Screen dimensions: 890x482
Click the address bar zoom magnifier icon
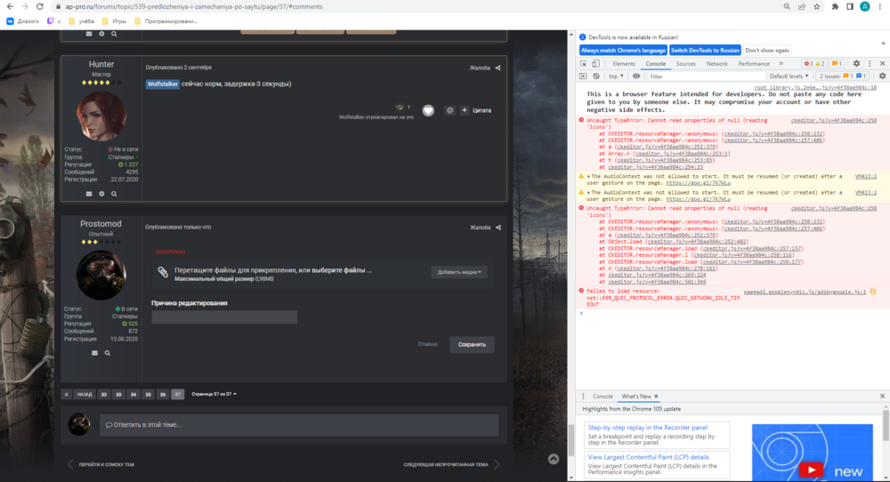[787, 6]
